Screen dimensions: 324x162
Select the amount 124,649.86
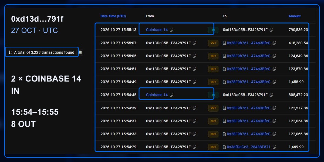[298, 56]
